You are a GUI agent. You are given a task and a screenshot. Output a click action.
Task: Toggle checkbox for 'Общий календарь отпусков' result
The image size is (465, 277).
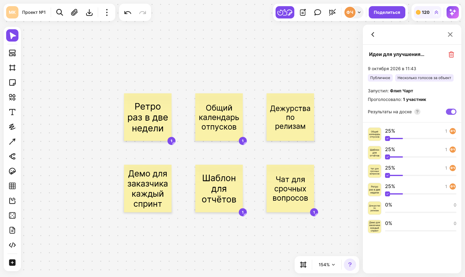pos(387,138)
